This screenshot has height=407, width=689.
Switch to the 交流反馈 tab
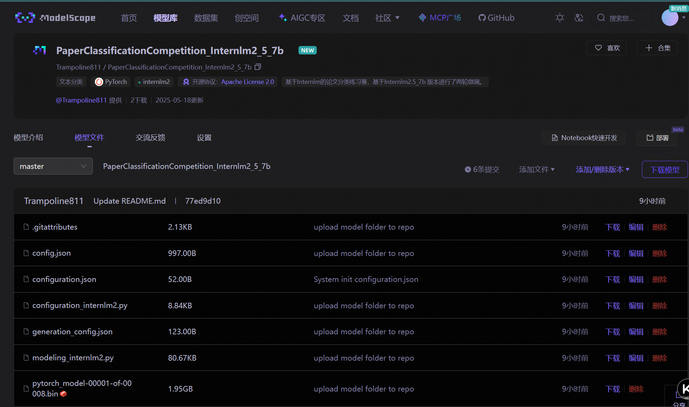pos(150,138)
